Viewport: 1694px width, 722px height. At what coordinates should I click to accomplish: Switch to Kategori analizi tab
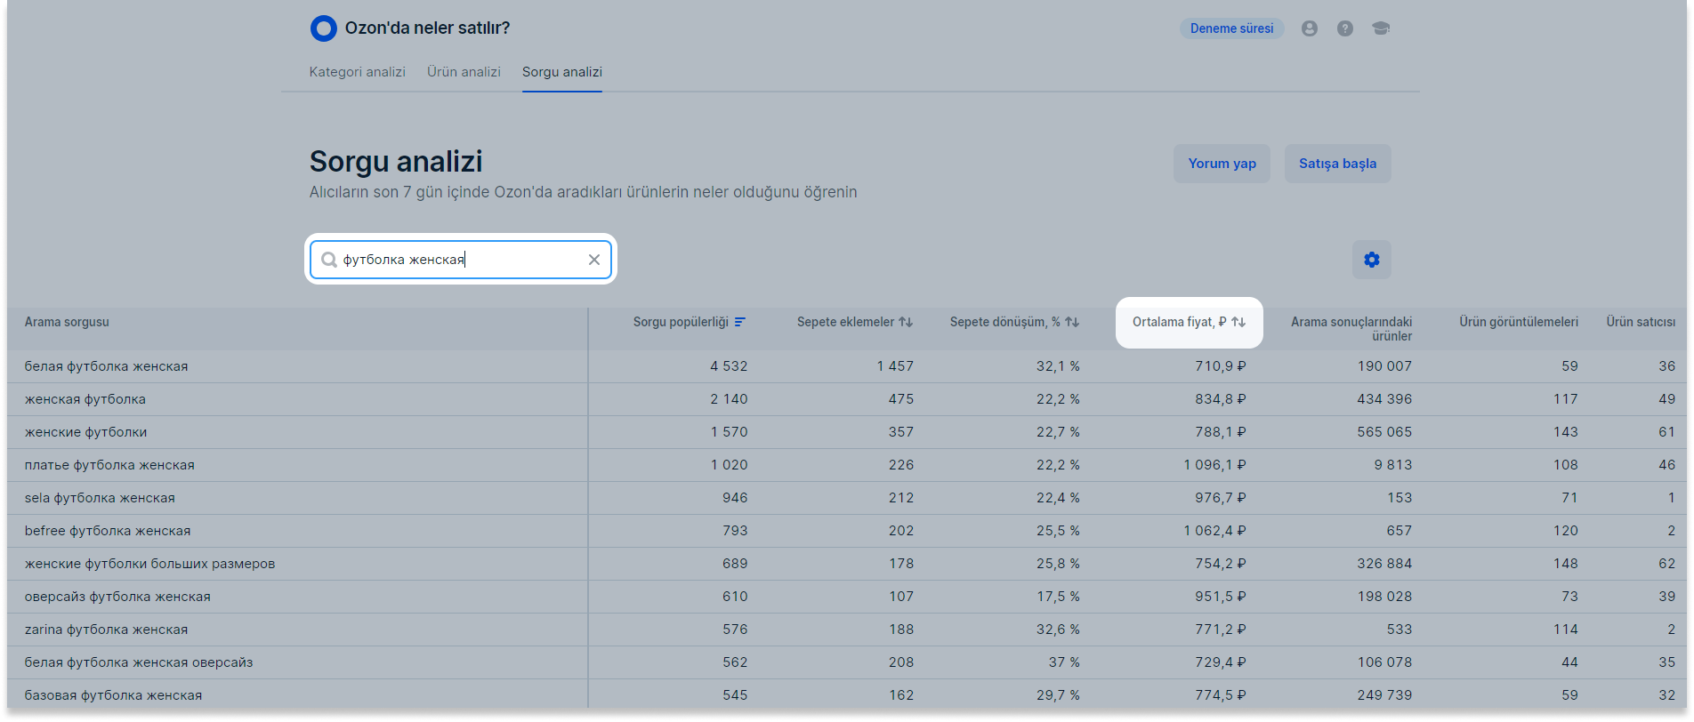(x=357, y=72)
